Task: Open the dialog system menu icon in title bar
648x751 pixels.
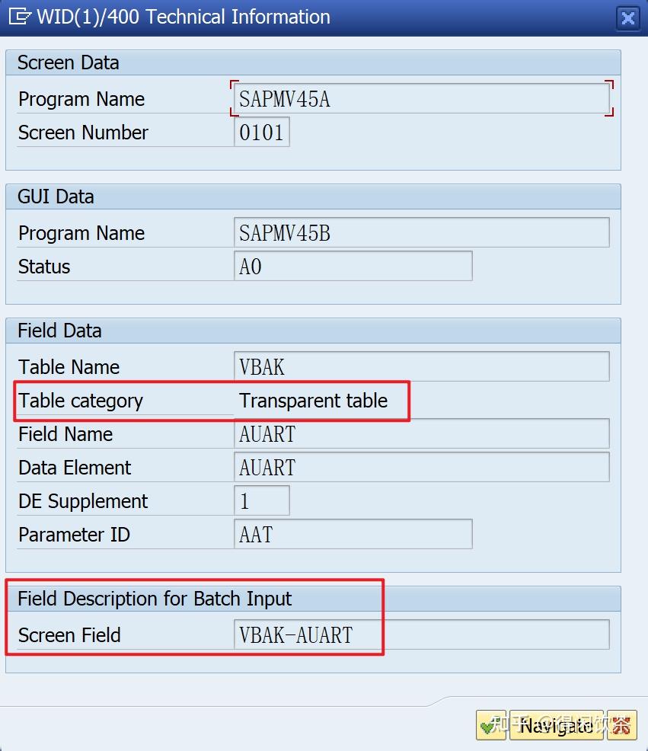Action: tap(19, 17)
